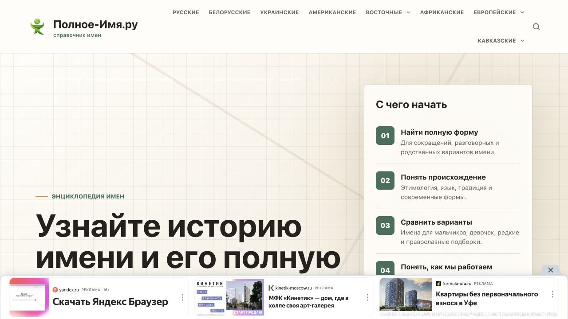Expand the Европейские menu chevron
This screenshot has height=319, width=568.
point(522,12)
